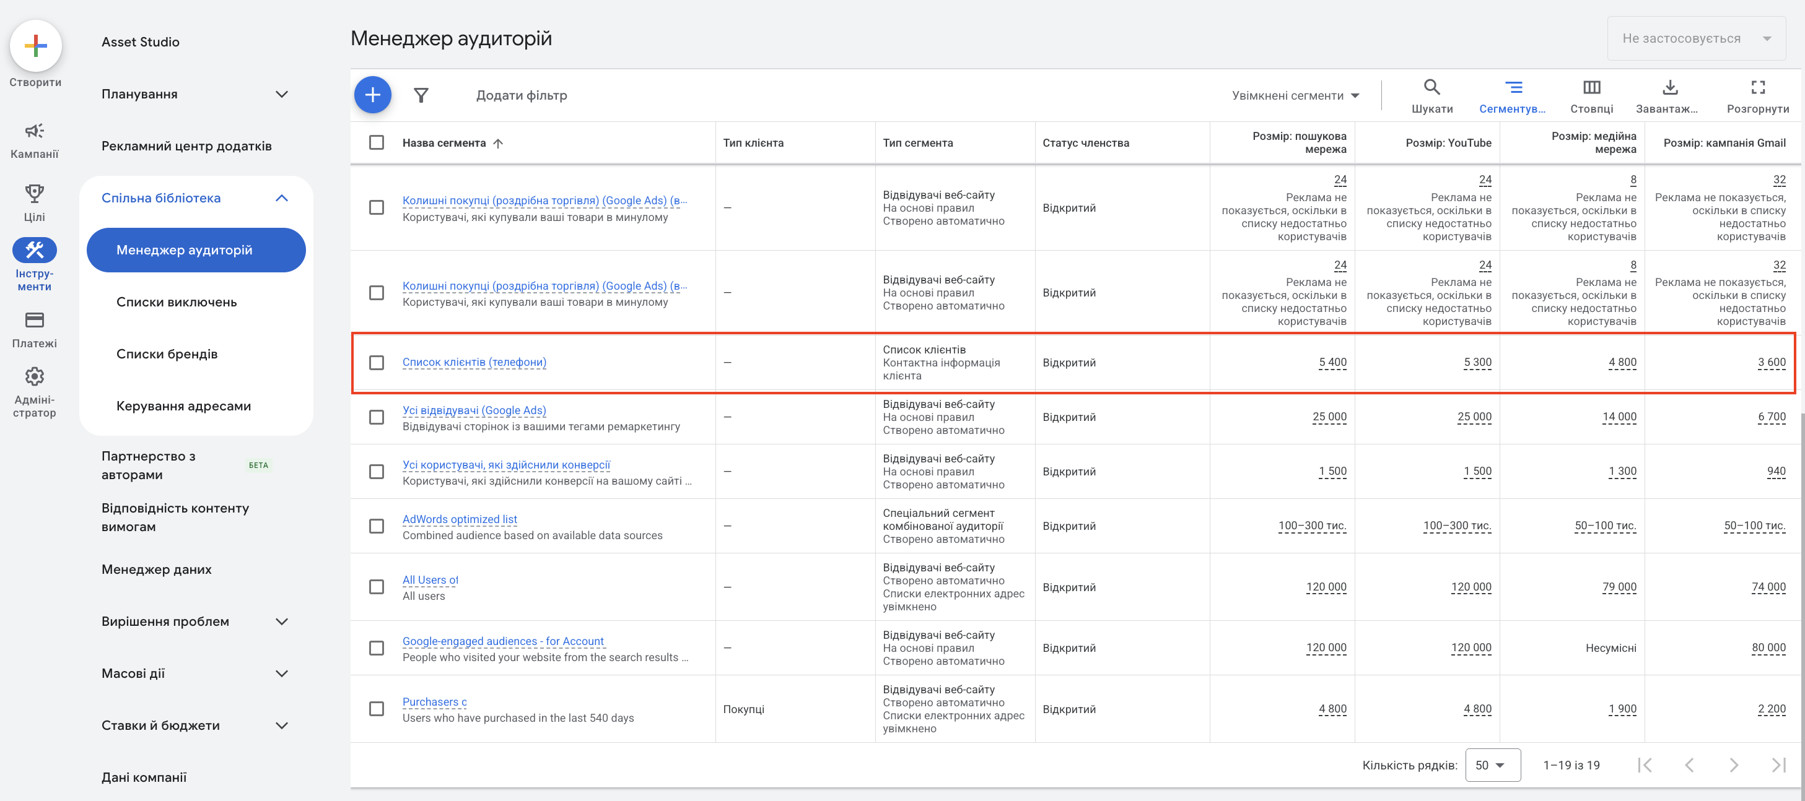Open Списки виключень menu item

[177, 302]
